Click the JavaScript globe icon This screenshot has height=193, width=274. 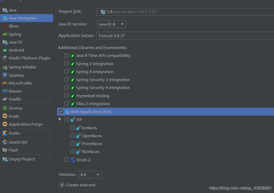[x=5, y=142]
